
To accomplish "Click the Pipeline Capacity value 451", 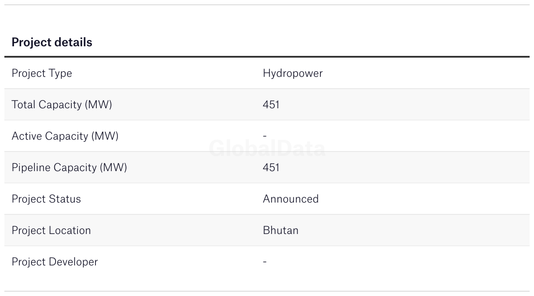I will point(271,168).
